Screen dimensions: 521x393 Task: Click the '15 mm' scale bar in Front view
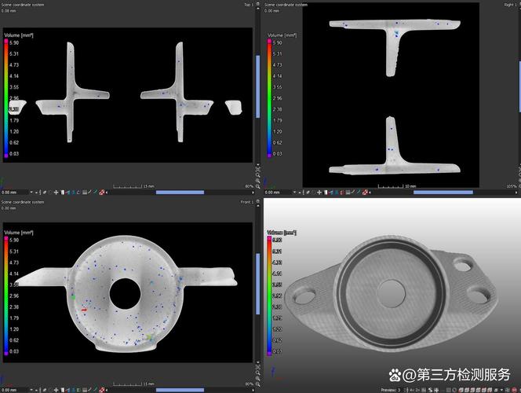click(x=133, y=384)
